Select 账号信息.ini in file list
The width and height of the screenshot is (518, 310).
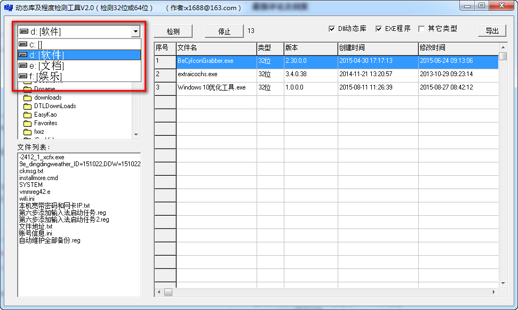[35, 233]
